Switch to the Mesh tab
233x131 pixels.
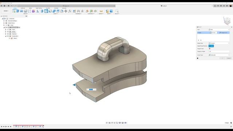pos(31,8)
